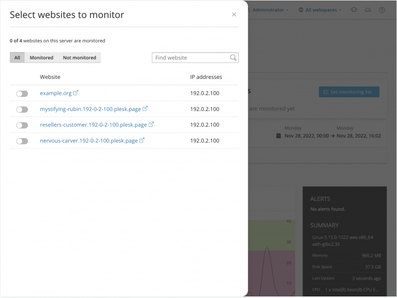
Task: Select IP address in nervous-carver row
Action: (x=205, y=141)
